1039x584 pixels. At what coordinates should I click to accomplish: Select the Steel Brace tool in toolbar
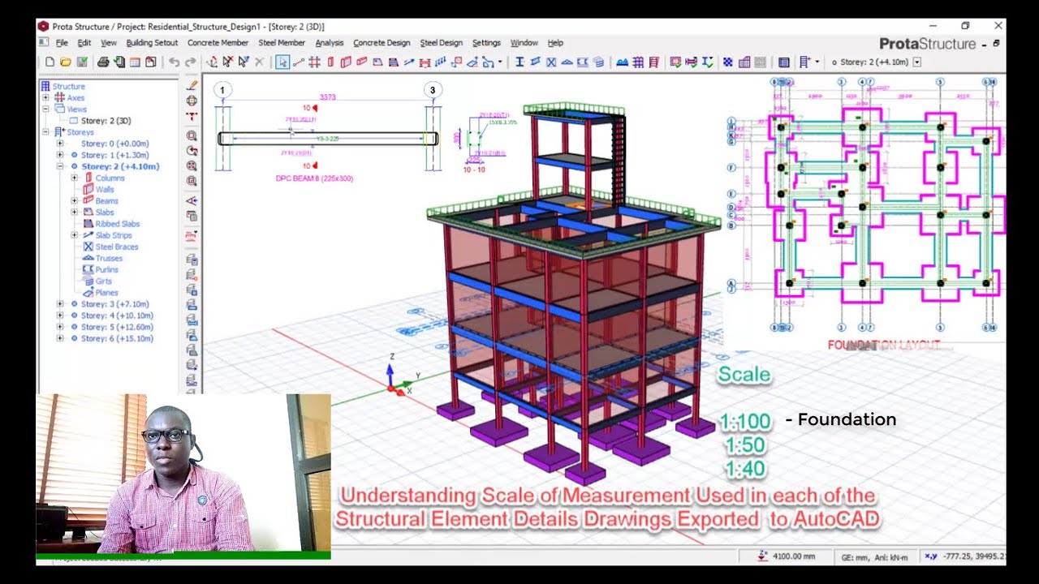[x=551, y=62]
